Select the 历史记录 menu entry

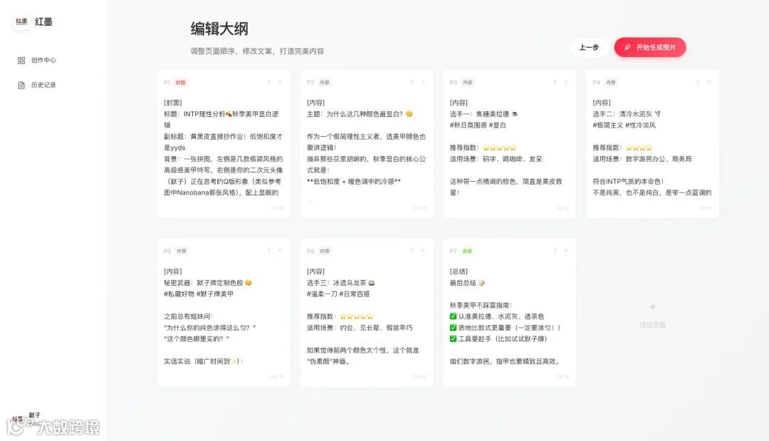pyautogui.click(x=43, y=84)
